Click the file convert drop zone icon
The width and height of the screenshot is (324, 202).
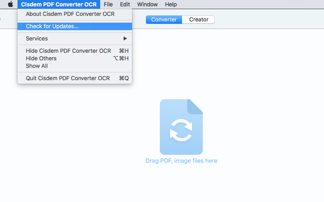click(181, 127)
